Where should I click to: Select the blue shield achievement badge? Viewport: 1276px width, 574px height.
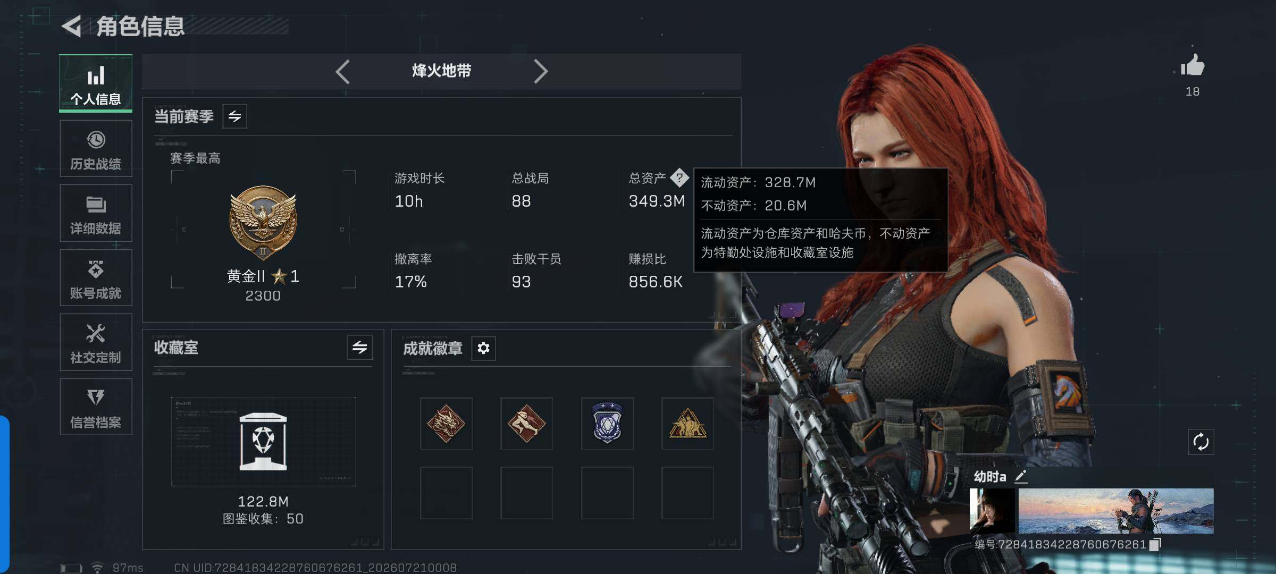pyautogui.click(x=607, y=424)
